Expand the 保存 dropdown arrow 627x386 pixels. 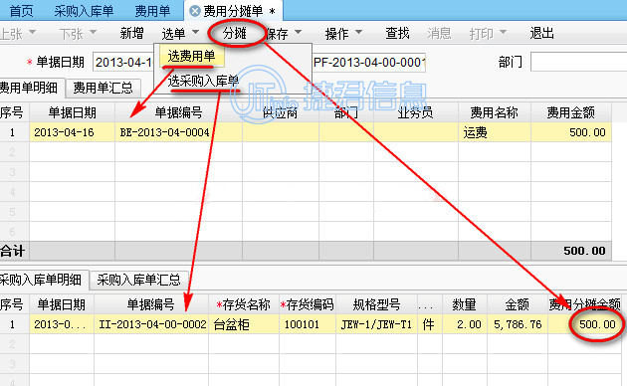point(298,32)
